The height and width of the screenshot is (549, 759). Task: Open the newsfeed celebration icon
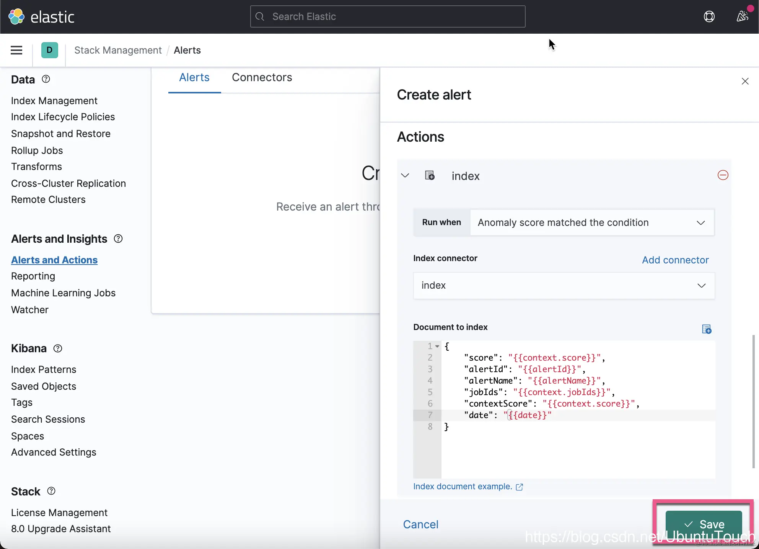click(x=743, y=16)
